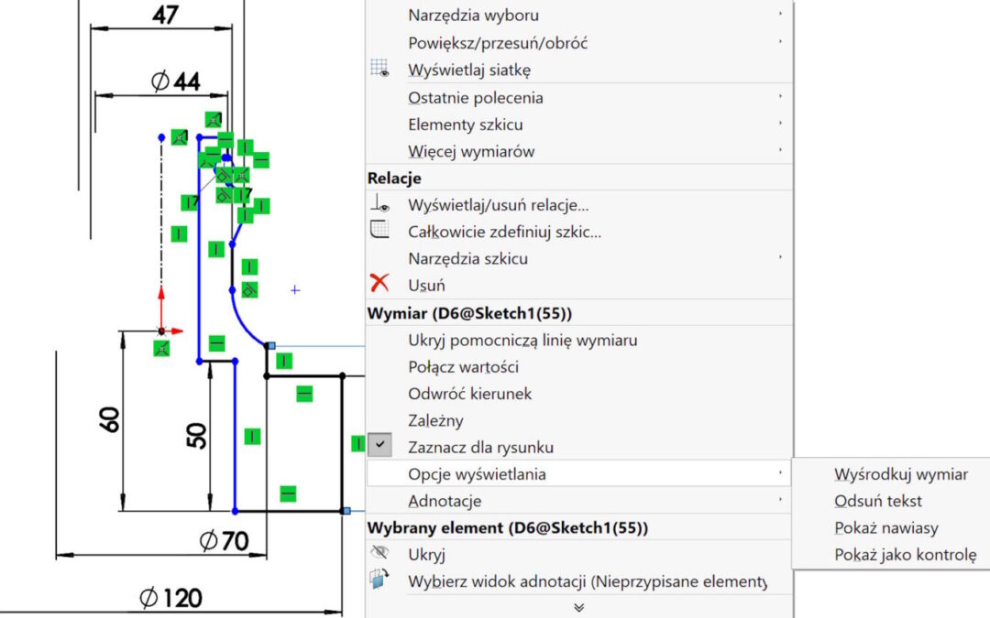Toggle the Zależny dimension option
This screenshot has height=618, width=990.
point(435,420)
